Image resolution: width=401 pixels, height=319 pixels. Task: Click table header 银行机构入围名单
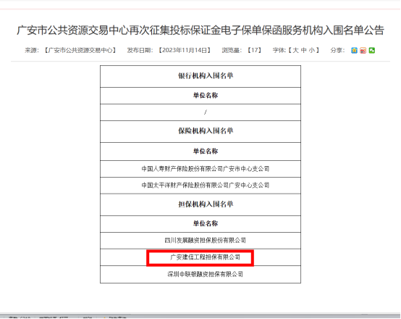coord(200,76)
